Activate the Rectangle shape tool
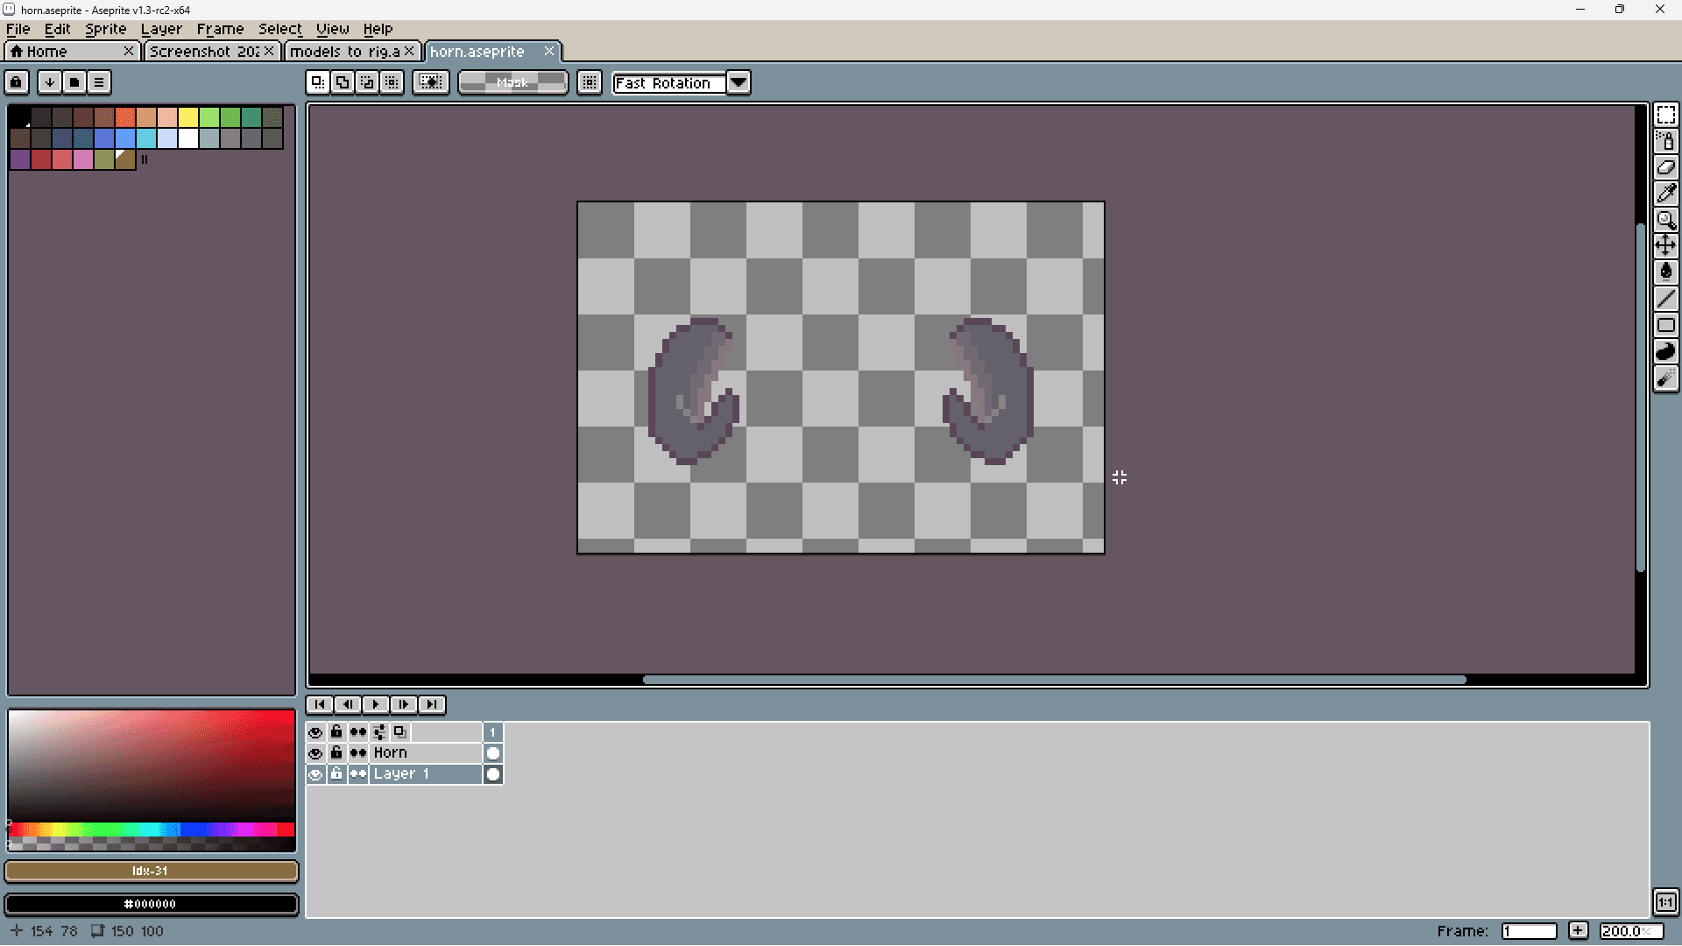 [x=1665, y=325]
